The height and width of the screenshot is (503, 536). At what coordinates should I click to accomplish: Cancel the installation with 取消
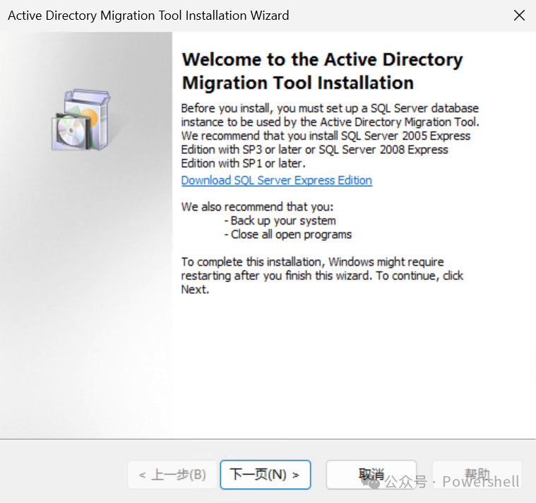(371, 475)
